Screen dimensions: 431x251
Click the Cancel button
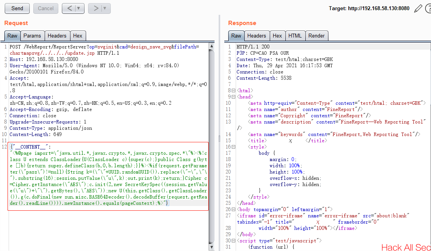coord(46,8)
